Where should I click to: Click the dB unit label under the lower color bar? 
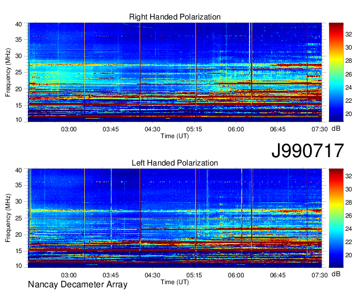[336, 274]
